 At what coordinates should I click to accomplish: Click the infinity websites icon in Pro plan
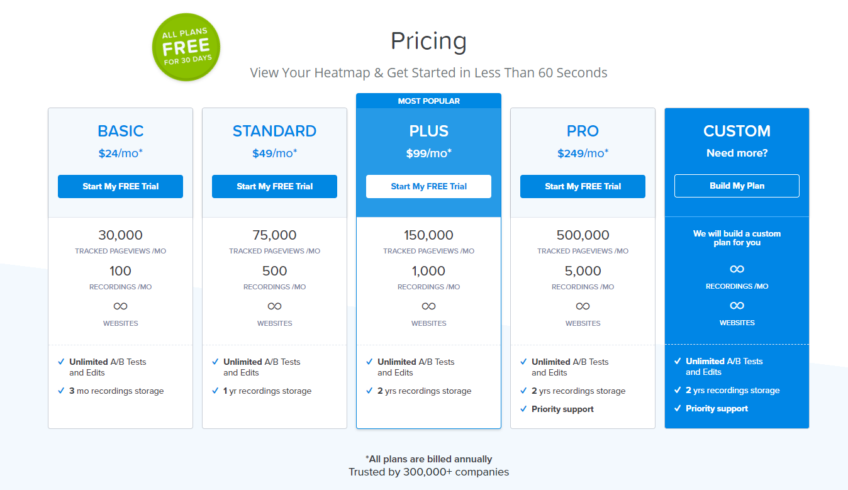click(583, 306)
